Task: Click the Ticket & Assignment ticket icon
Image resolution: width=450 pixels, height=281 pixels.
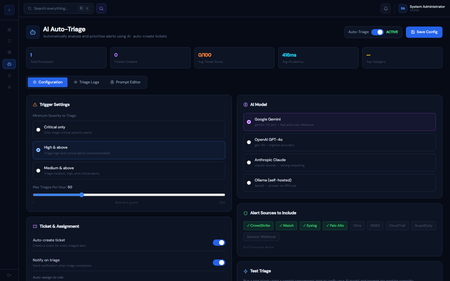Action: point(35,226)
